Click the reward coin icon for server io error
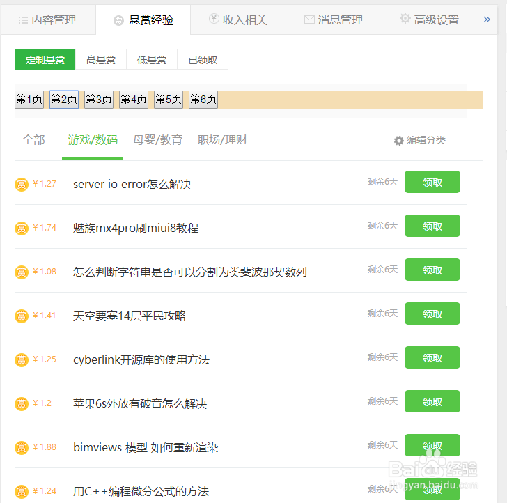The height and width of the screenshot is (503, 507). 22,184
